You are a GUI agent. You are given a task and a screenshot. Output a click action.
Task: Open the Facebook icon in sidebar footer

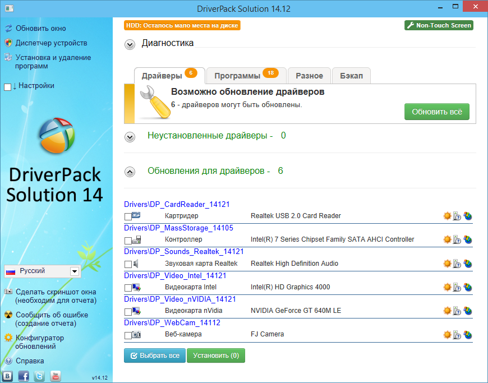[x=24, y=376]
